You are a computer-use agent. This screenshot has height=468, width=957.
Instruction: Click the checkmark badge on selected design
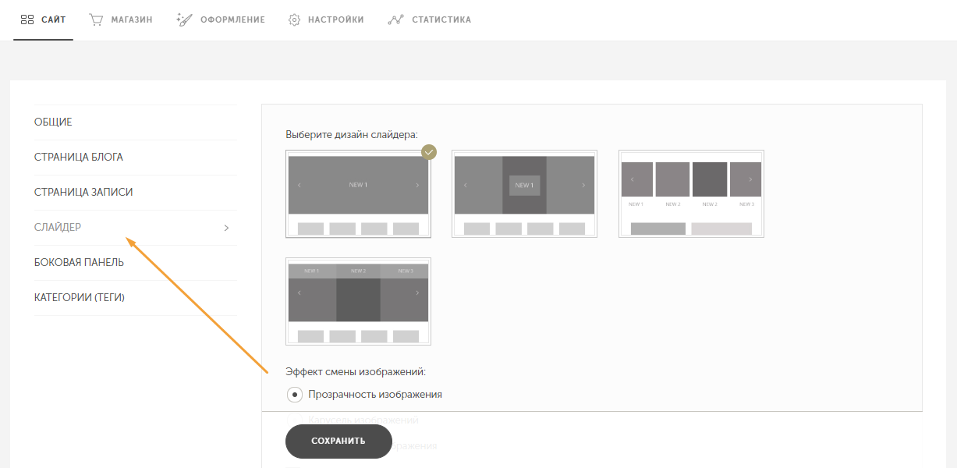429,152
